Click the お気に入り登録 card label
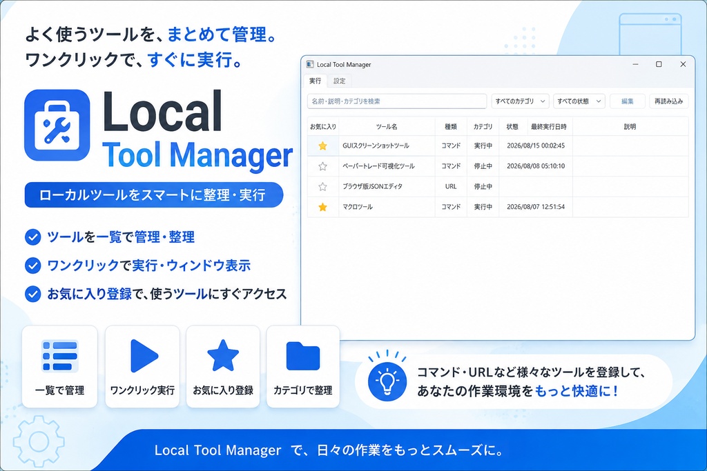707x471 pixels. [223, 390]
